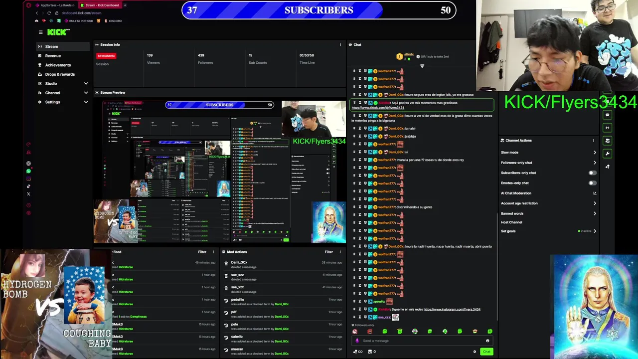The width and height of the screenshot is (638, 359).
Task: Toggle Subscribers-only chat switch
Action: tap(592, 173)
